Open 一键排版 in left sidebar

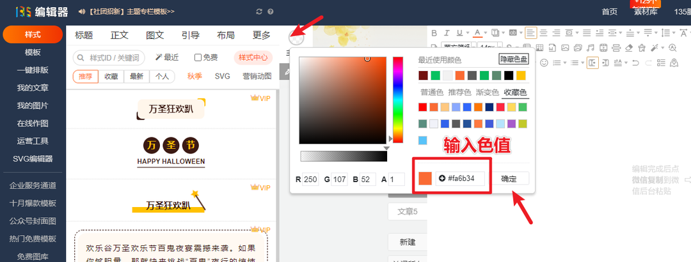[33, 70]
